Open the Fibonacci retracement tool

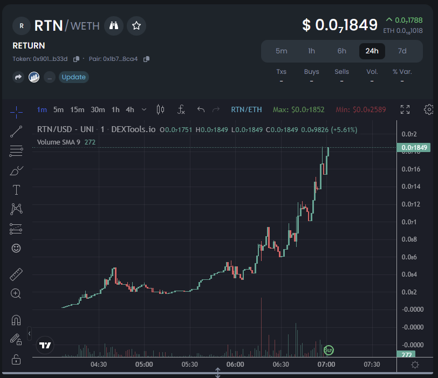16,151
